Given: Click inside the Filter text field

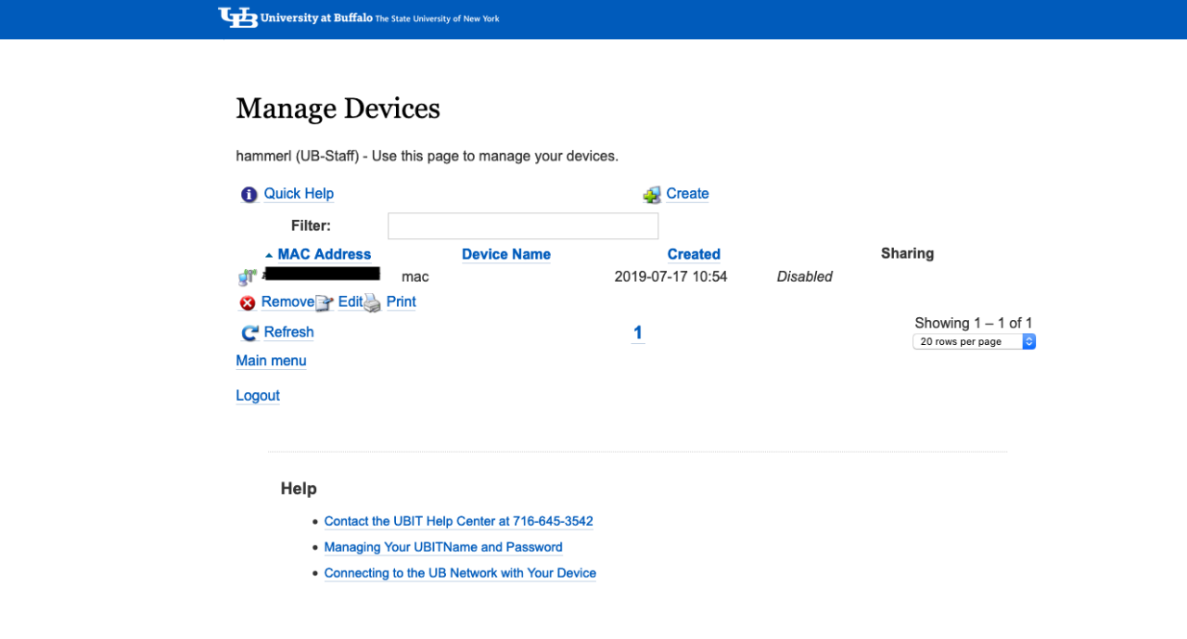Looking at the screenshot, I should (522, 226).
